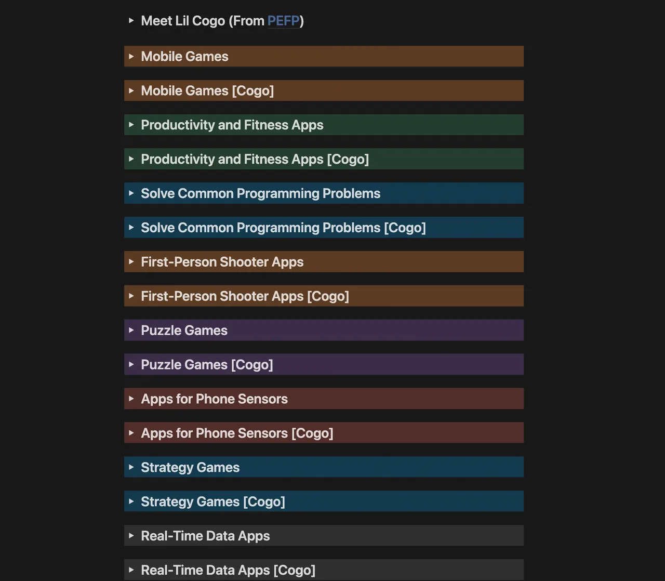Click 'Real-Time Data Apps [Cogo]' heading text
This screenshot has height=581, width=665.
(x=228, y=570)
